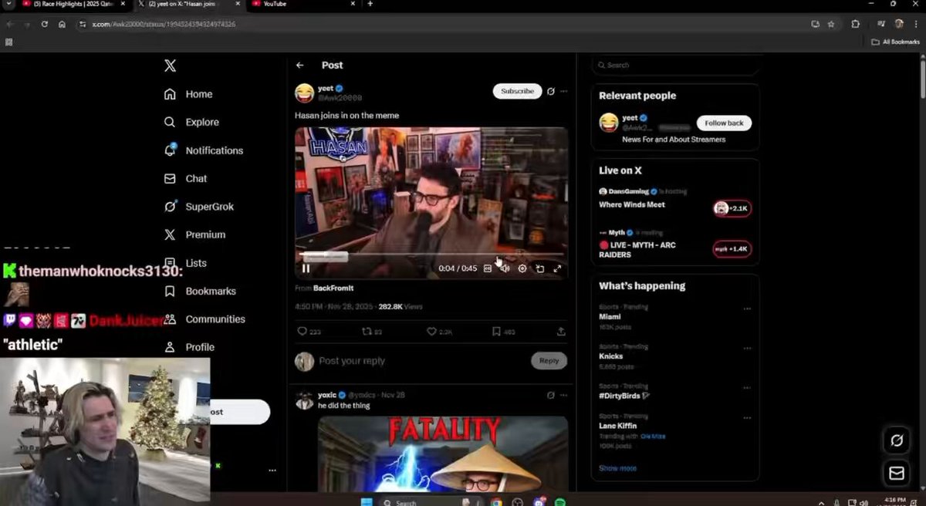Open yoxic's profile name
Image resolution: width=926 pixels, height=506 pixels.
pyautogui.click(x=326, y=395)
